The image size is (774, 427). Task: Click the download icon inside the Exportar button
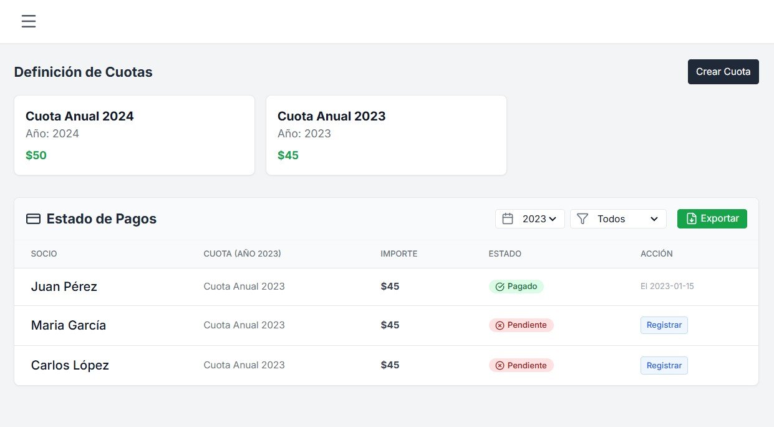[x=691, y=218]
